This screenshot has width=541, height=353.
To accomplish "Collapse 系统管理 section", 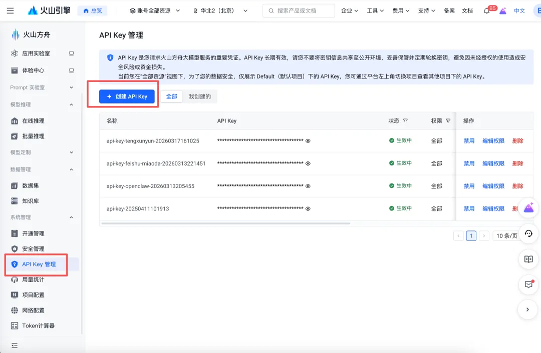I will pos(42,217).
